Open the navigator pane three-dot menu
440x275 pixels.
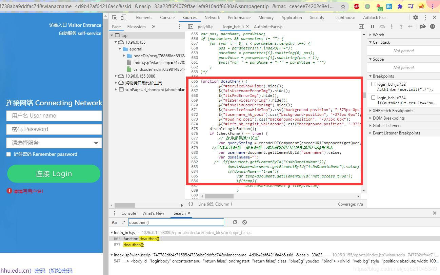point(180,26)
